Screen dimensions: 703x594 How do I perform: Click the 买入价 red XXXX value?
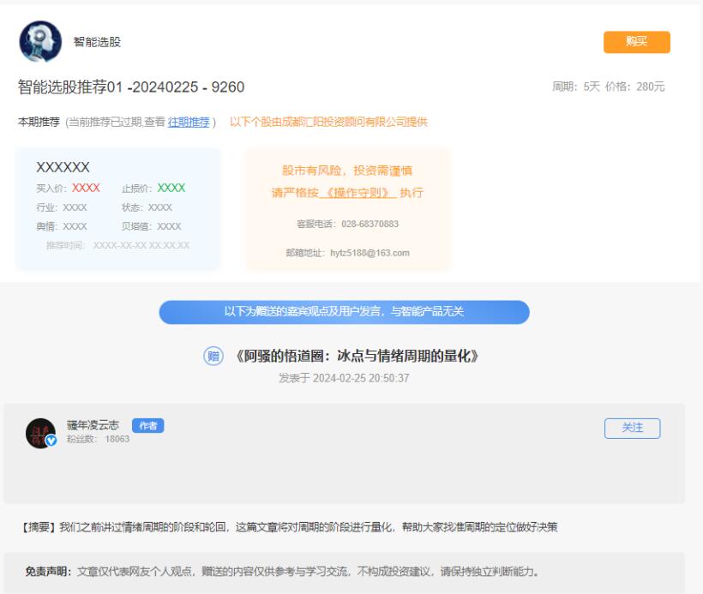86,188
